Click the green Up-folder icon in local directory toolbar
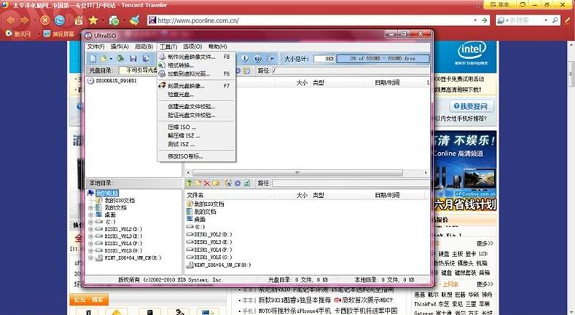 tap(189, 183)
